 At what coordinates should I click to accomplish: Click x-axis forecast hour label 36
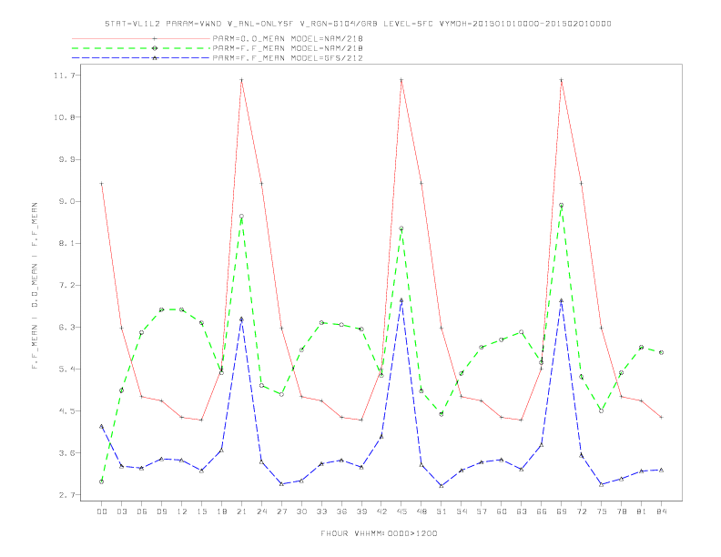[341, 511]
